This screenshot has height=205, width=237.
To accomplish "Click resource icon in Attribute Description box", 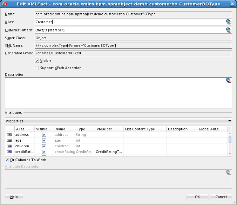I will [229, 172].
